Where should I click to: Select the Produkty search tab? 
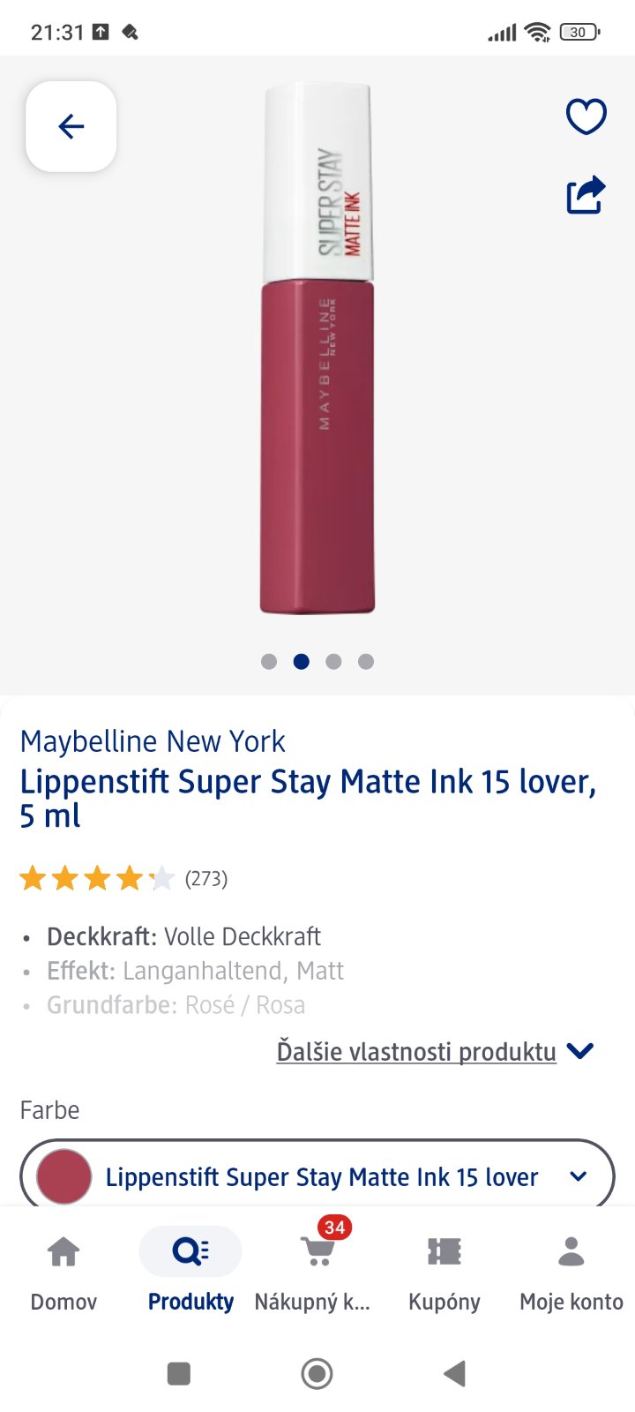click(x=190, y=1266)
